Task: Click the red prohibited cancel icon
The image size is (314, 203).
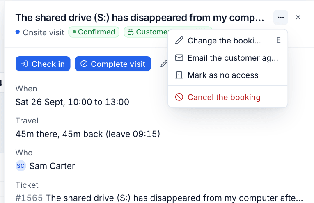Action: pyautogui.click(x=179, y=97)
